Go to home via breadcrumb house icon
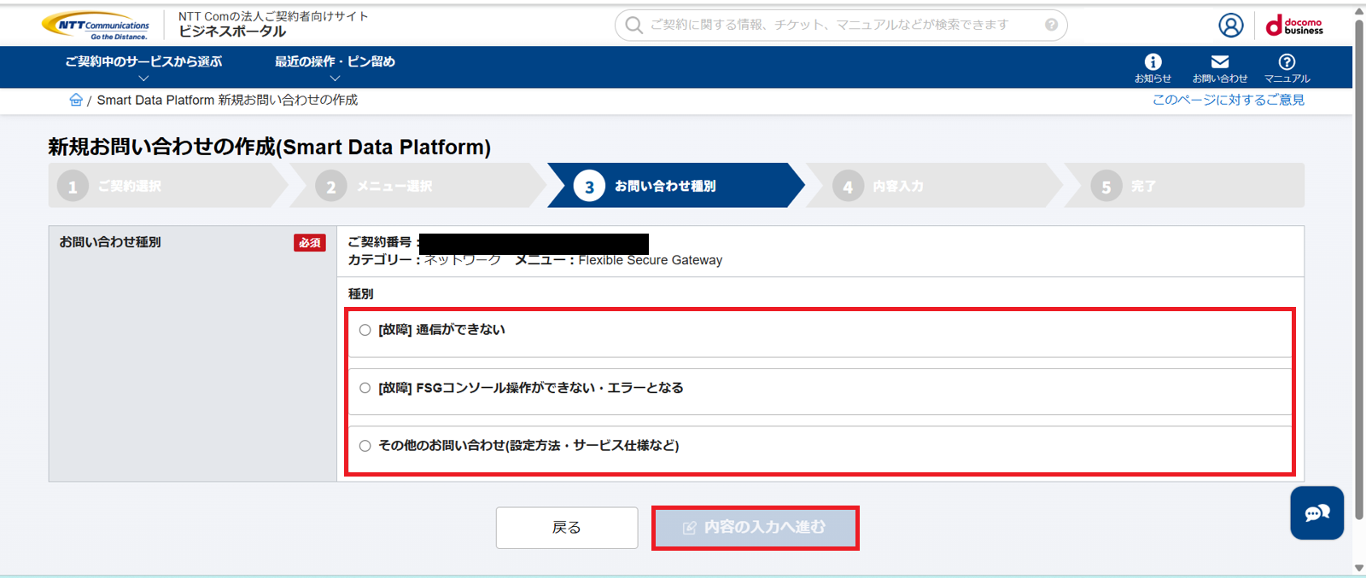 click(76, 100)
